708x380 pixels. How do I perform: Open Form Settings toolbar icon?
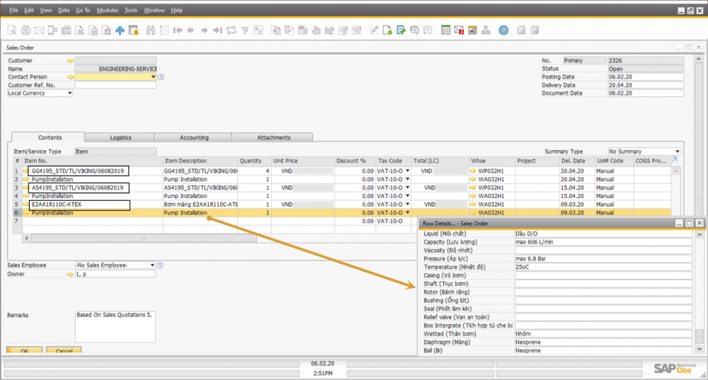click(387, 30)
